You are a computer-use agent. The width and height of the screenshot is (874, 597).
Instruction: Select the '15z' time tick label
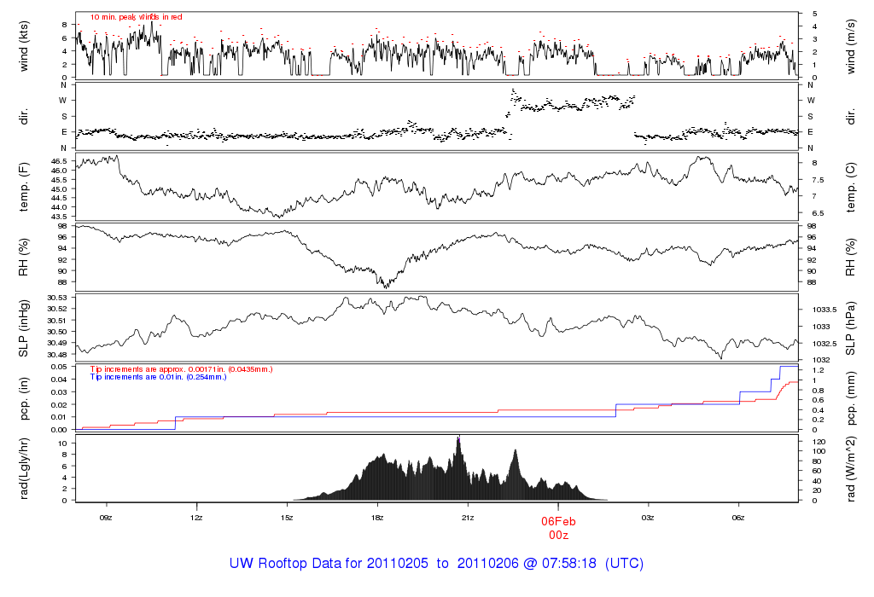[x=287, y=518]
